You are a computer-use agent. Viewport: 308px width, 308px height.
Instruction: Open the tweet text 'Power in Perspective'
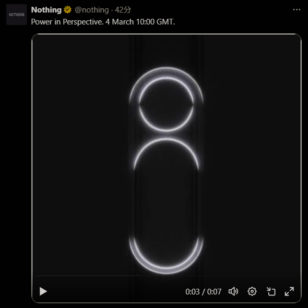[x=67, y=22]
